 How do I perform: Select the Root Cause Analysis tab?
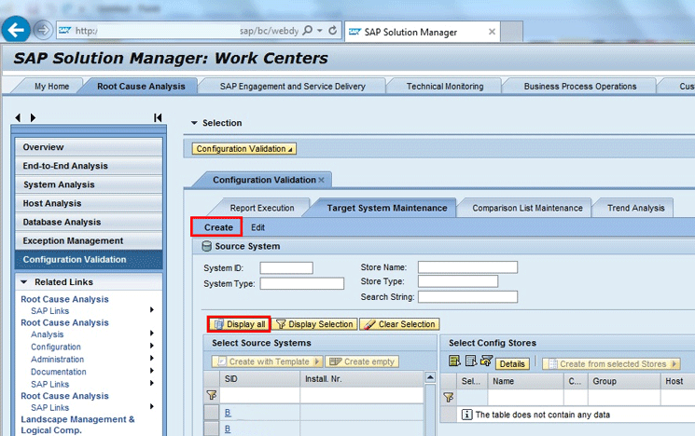pos(141,87)
